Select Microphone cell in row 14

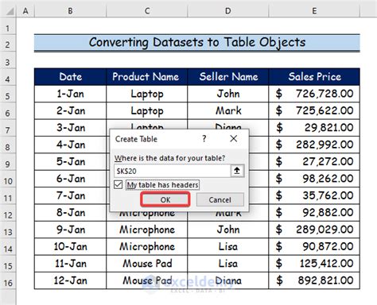click(147, 246)
